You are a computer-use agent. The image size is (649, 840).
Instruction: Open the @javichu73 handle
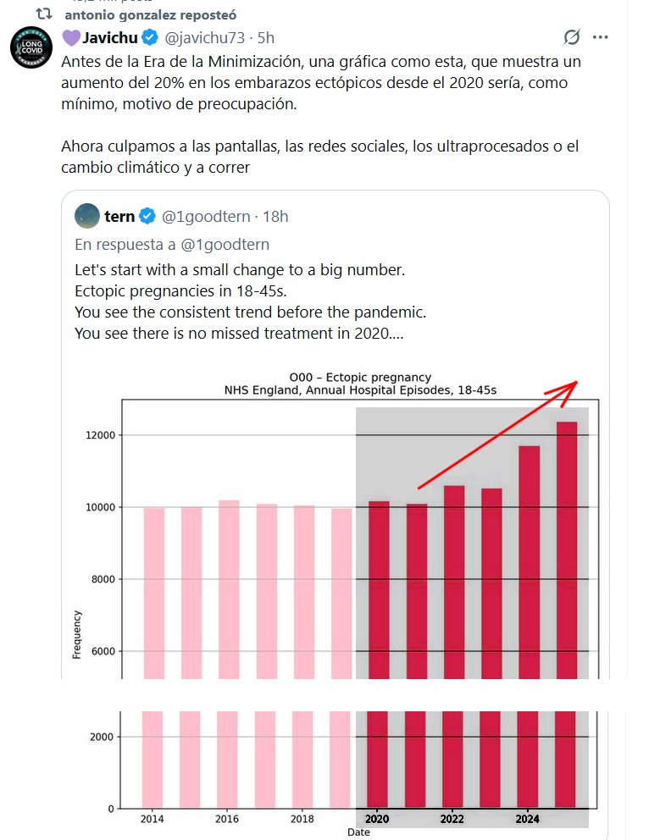(x=207, y=37)
